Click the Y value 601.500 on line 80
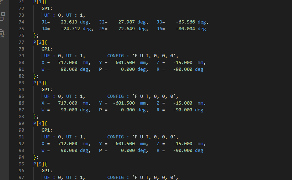Viewport: 292px width, 180px height. (x=125, y=63)
